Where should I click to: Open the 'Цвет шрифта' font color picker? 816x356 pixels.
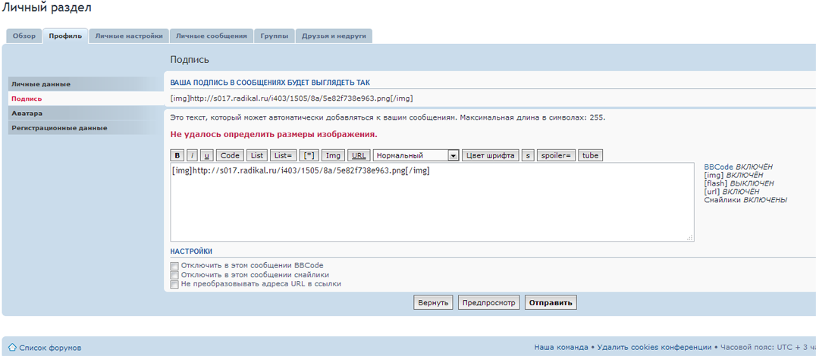490,155
